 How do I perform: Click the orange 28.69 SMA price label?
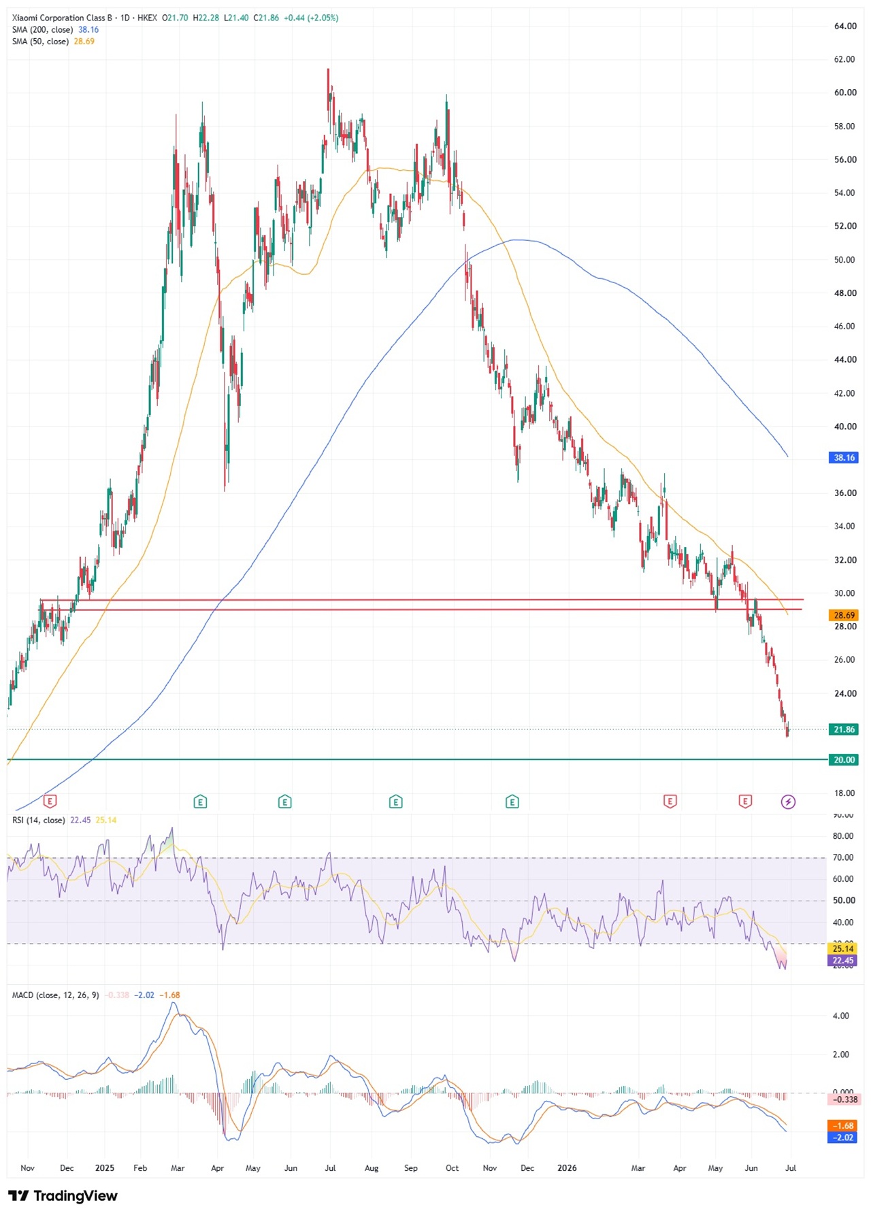coord(844,615)
